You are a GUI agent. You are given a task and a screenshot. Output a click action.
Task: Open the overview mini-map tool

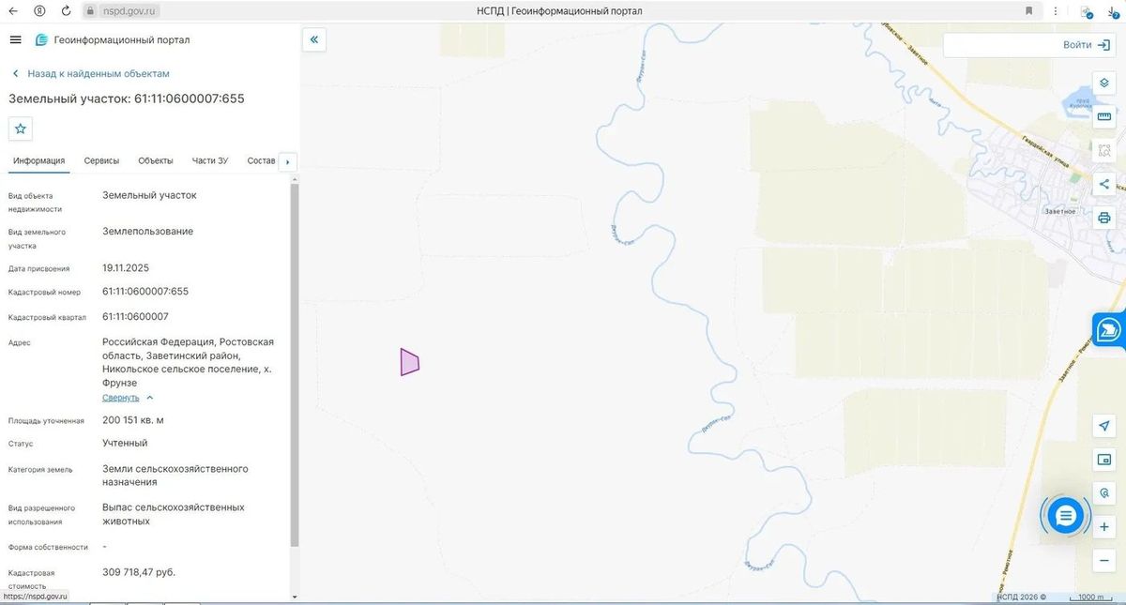click(1104, 460)
